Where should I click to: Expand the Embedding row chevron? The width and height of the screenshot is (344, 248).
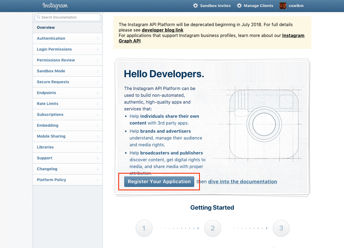click(98, 126)
